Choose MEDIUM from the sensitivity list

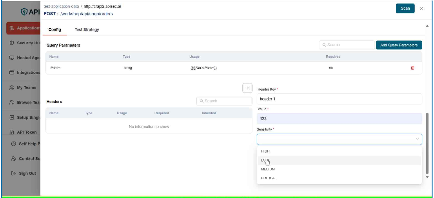(x=268, y=169)
